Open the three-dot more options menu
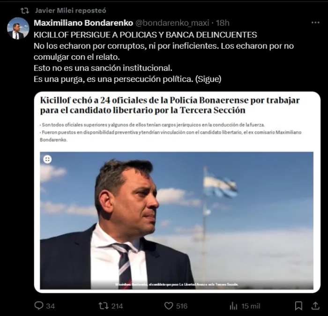328x316 pixels. coord(315,22)
